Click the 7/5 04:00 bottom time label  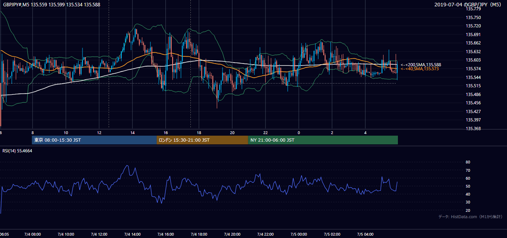pos(366,234)
